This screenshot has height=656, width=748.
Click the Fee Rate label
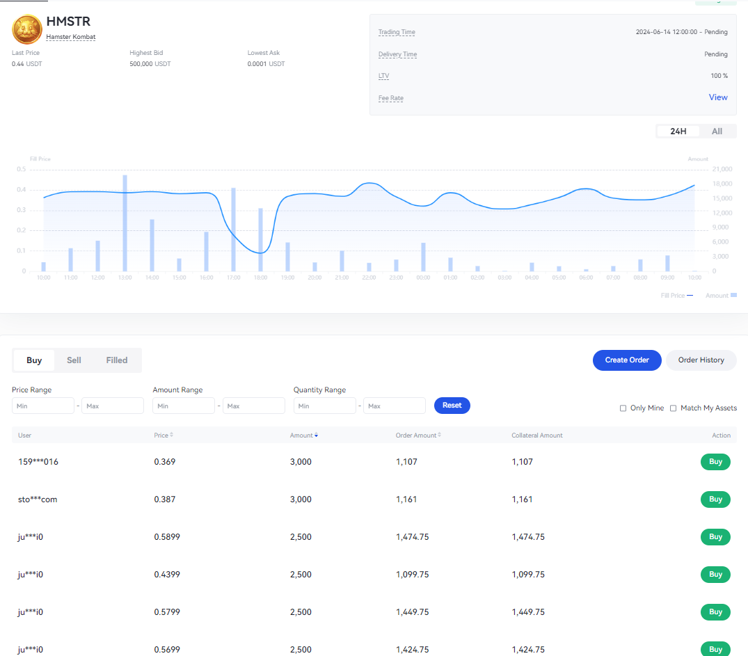tap(390, 98)
